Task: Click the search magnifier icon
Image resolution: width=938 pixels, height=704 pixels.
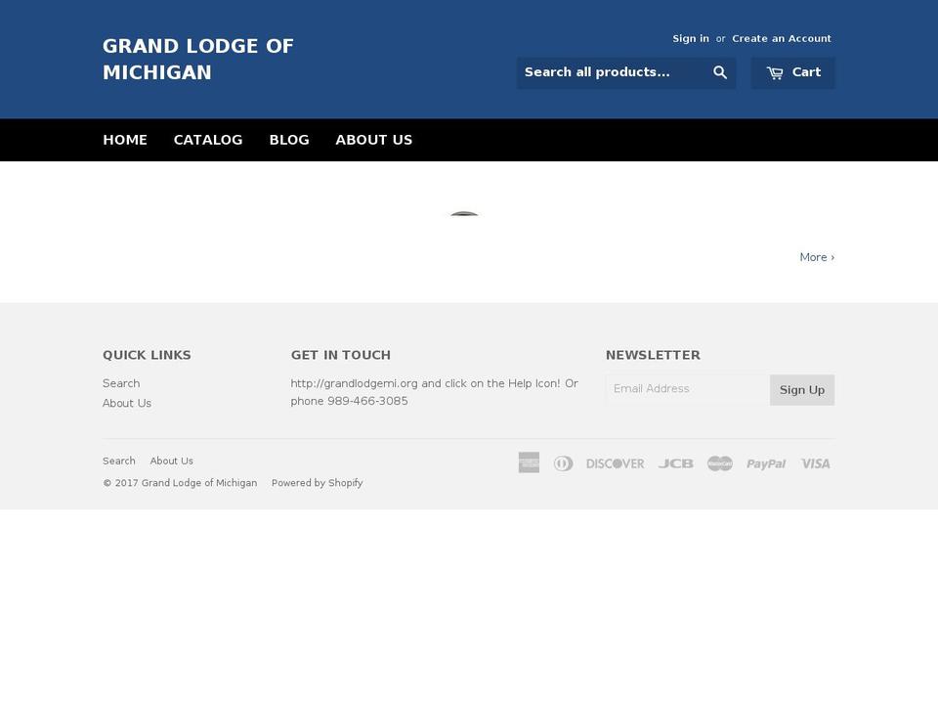Action: 720,72
